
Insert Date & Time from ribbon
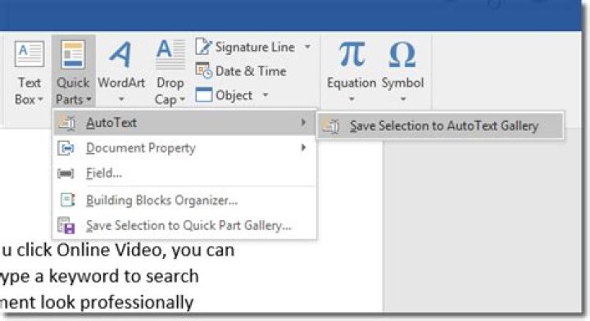pyautogui.click(x=241, y=71)
